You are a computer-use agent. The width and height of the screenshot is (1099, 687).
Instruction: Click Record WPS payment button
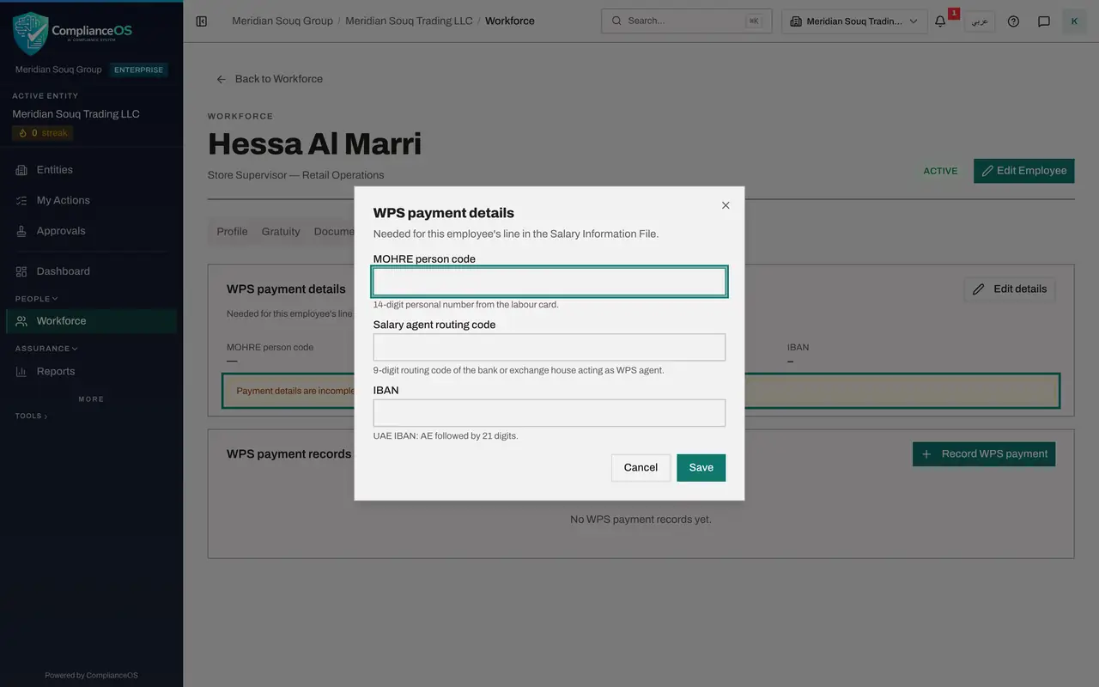984,454
